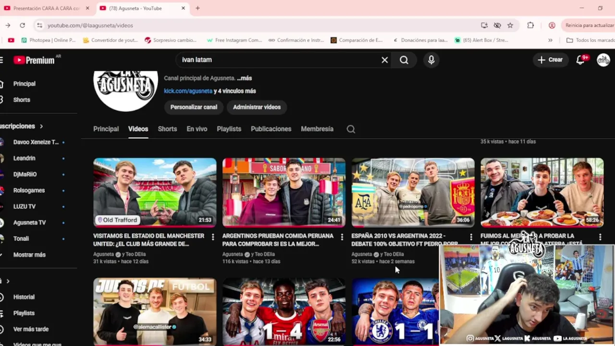This screenshot has width=615, height=346.
Task: Switch to Shorts channel tab
Action: tap(167, 129)
